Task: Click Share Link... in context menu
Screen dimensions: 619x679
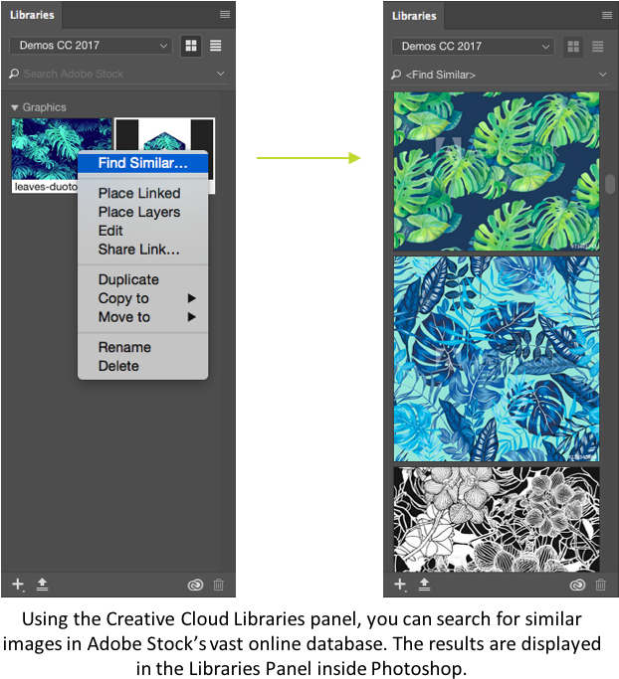Action: (x=139, y=250)
